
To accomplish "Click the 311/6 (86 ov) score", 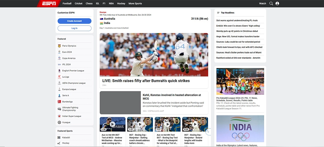I will point(199,19).
